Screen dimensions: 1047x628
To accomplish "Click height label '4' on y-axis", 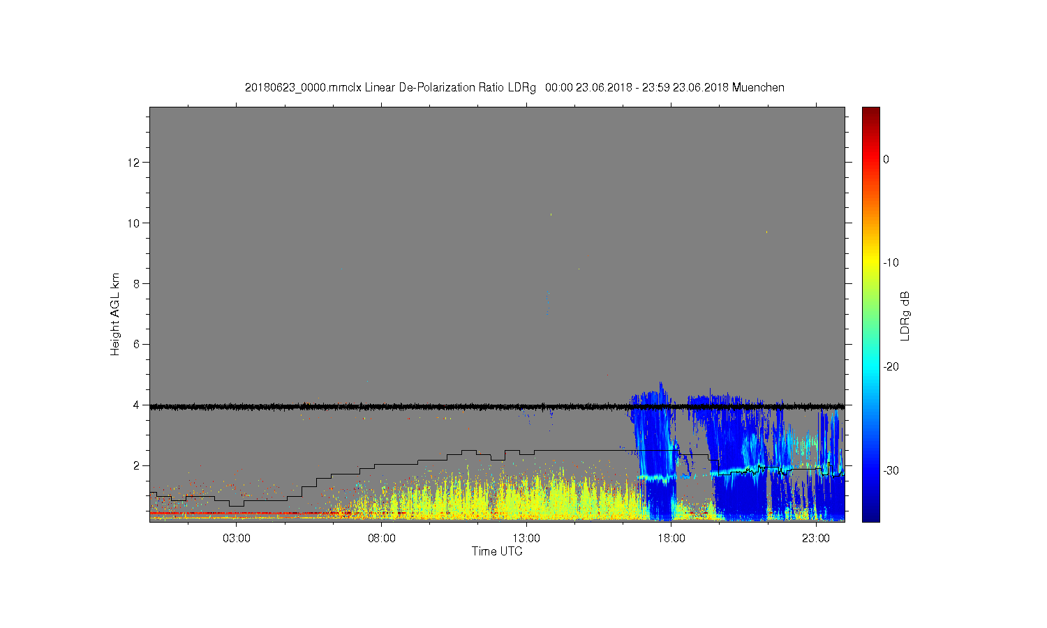I will point(137,405).
